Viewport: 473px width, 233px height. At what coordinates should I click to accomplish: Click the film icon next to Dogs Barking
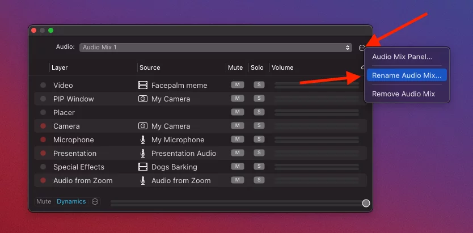click(143, 167)
